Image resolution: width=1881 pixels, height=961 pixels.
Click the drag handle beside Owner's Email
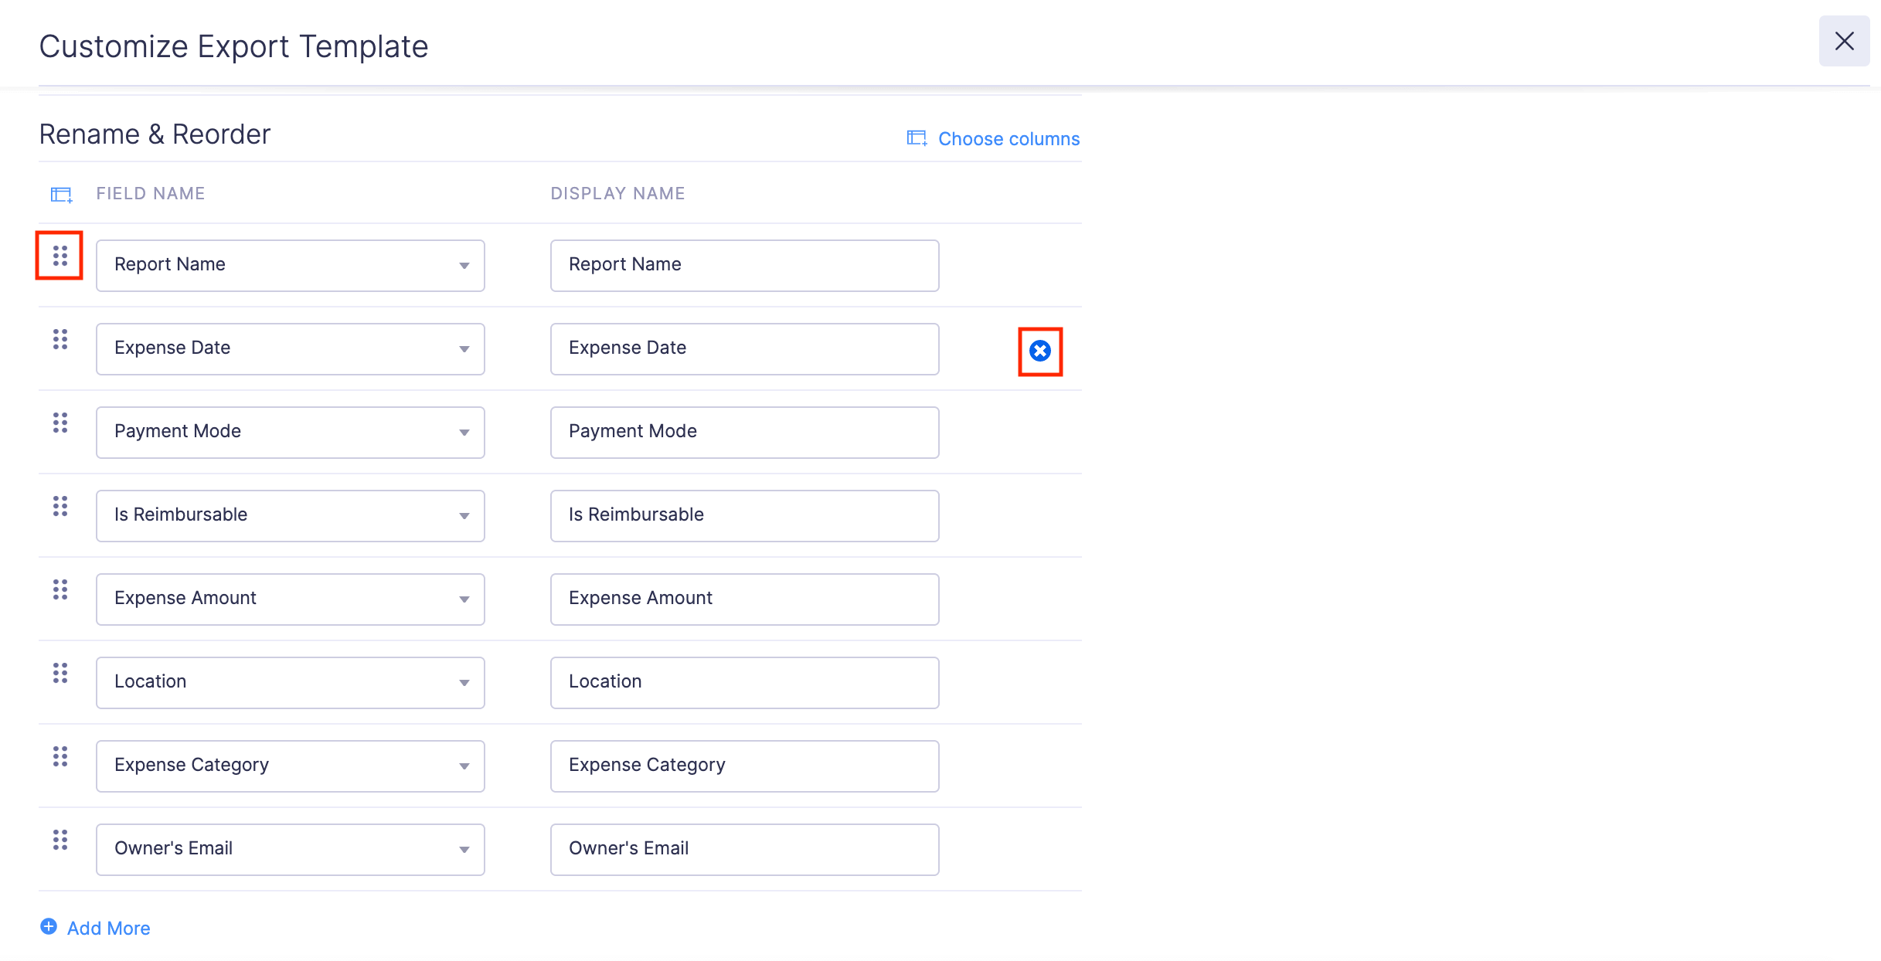pos(60,840)
